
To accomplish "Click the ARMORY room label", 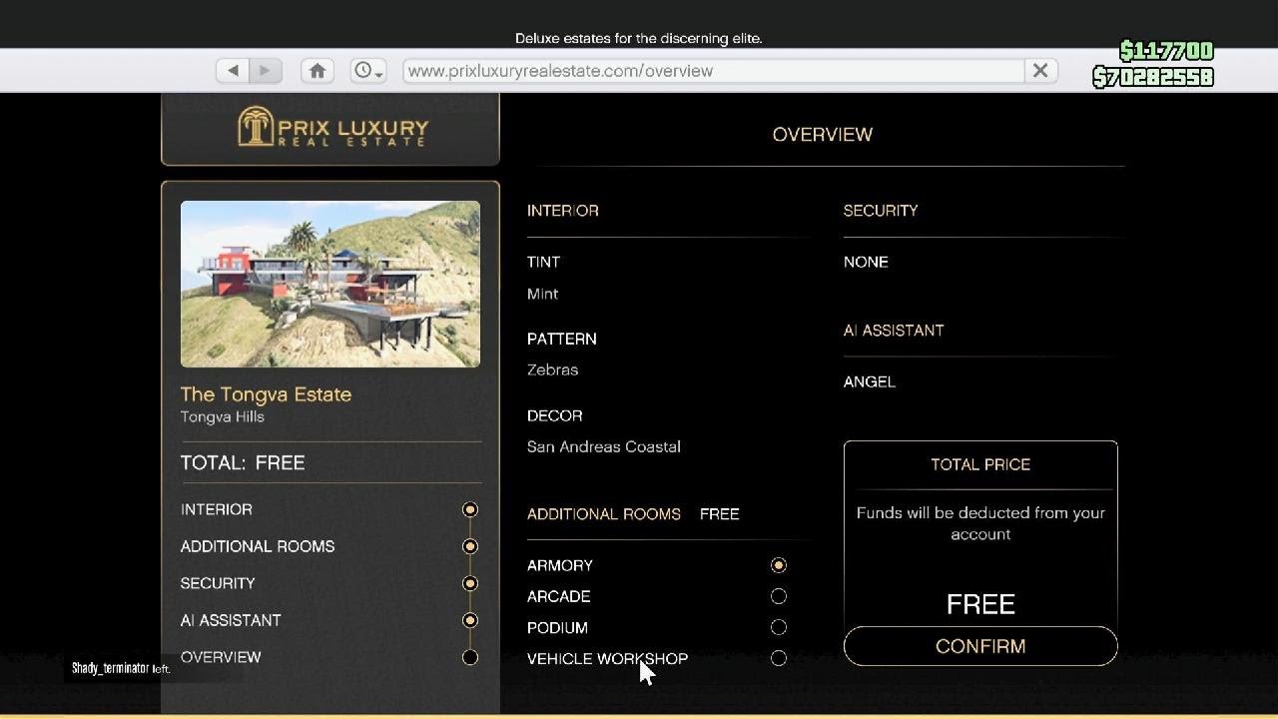I will [560, 565].
